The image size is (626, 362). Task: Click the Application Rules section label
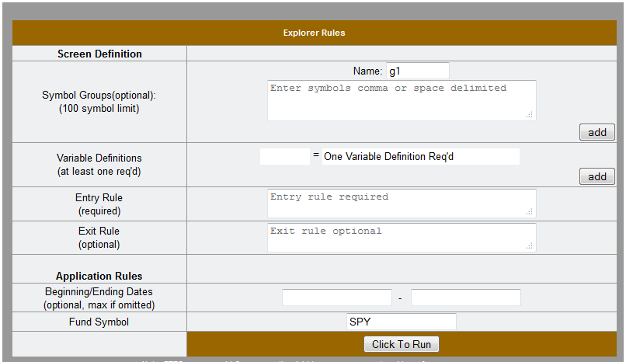[99, 276]
